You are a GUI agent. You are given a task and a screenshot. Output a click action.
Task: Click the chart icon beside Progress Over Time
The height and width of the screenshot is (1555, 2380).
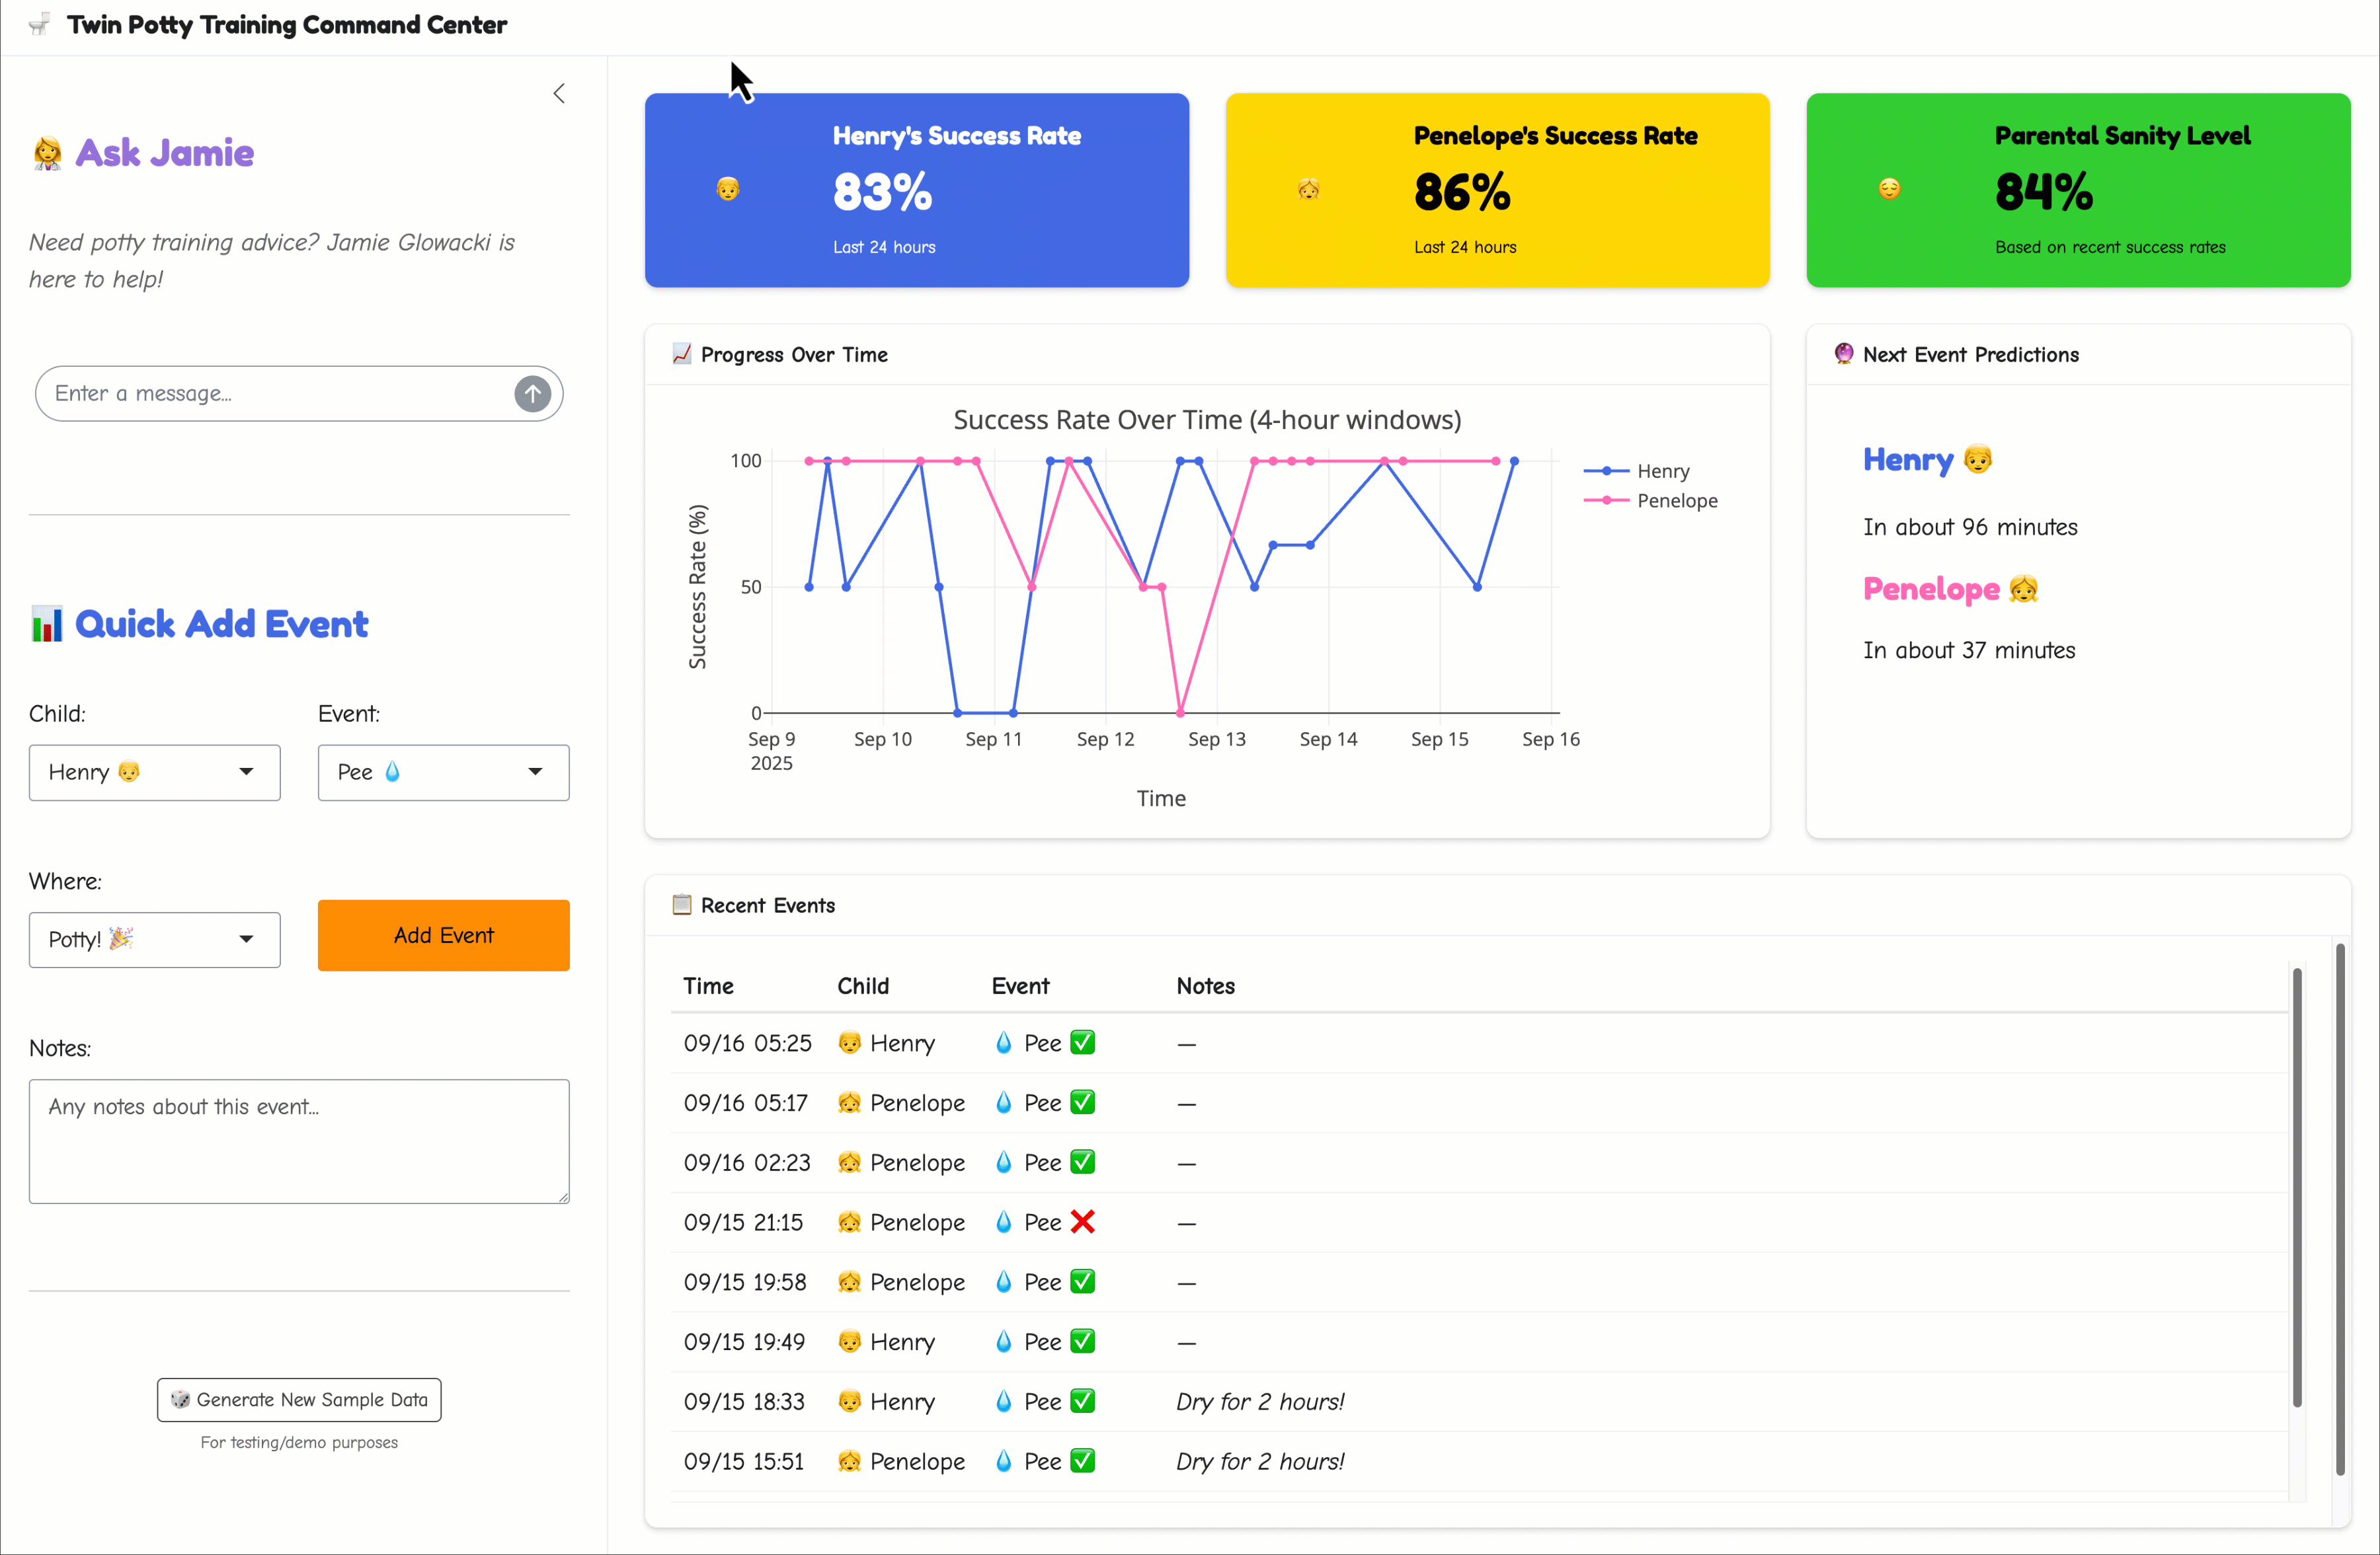(x=682, y=354)
